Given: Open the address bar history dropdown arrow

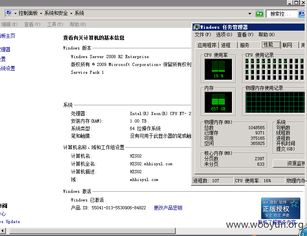Looking at the screenshot, I should coord(250,14).
